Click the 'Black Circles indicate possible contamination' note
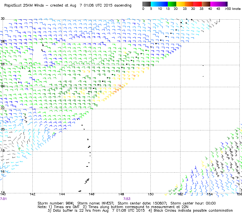Viewport: 242px width, 213px height. pyautogui.click(x=193, y=210)
